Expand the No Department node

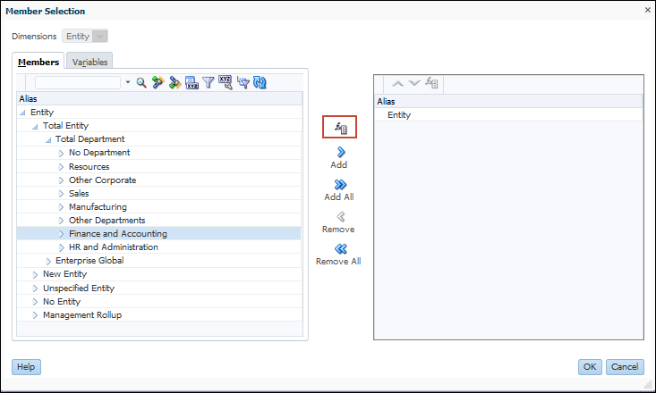coord(61,154)
